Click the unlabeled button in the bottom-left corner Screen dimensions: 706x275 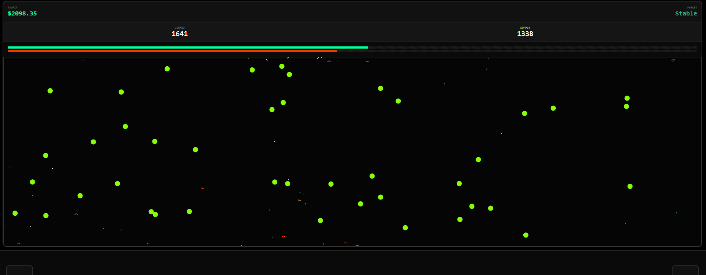[20, 270]
